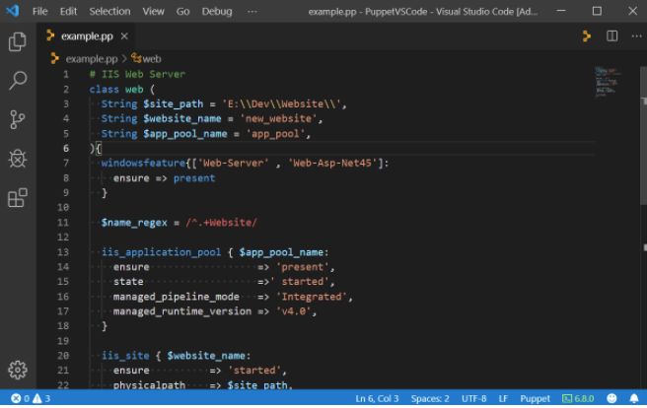Image resolution: width=647 pixels, height=408 pixels.
Task: Close the example.pp tab
Action: point(124,36)
